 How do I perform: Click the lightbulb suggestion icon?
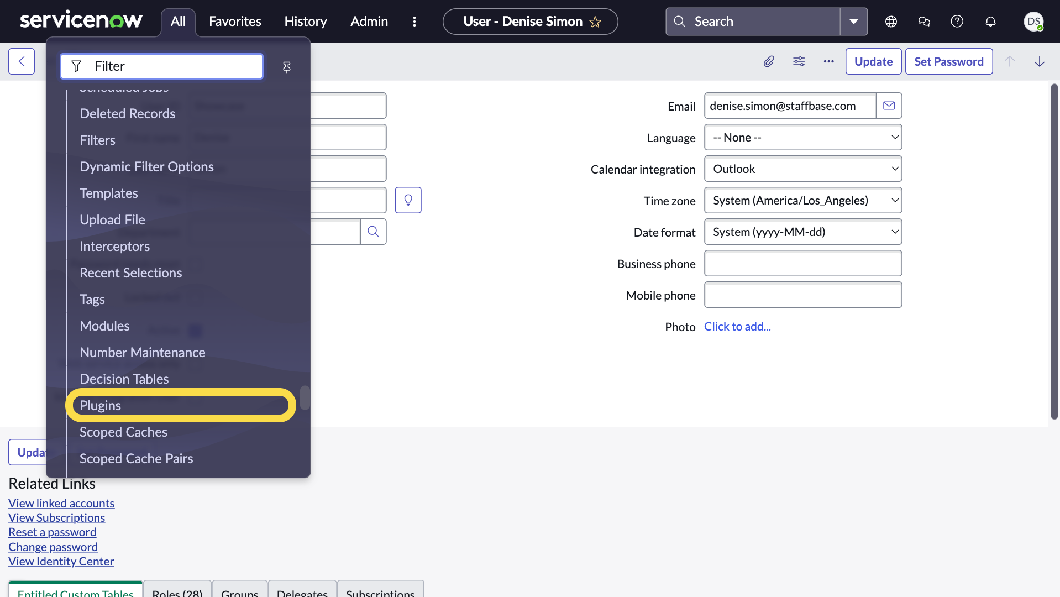(x=408, y=200)
